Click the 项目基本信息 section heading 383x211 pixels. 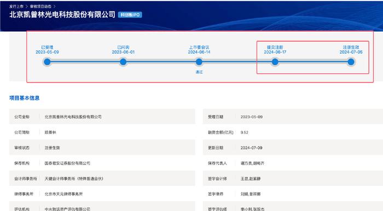25,98
